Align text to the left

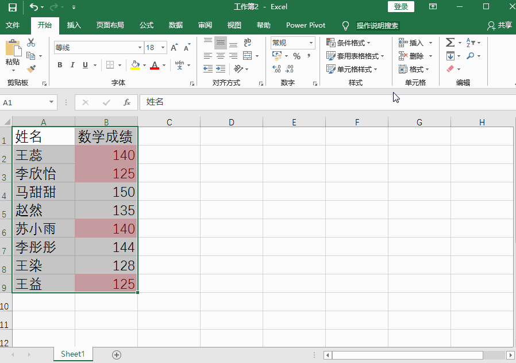[x=207, y=56]
